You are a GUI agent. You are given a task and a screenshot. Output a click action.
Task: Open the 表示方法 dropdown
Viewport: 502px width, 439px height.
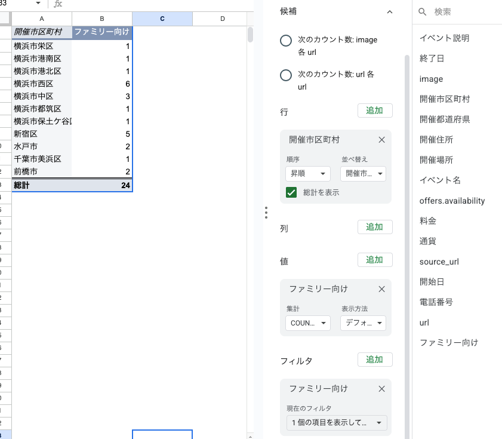[363, 323]
